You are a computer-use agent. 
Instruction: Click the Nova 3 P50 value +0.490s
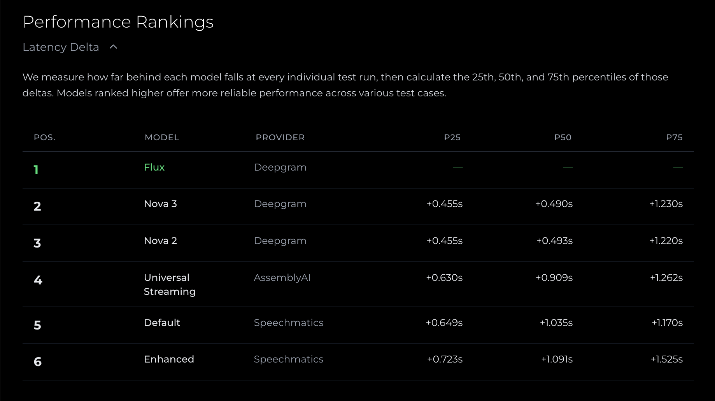pyautogui.click(x=554, y=204)
